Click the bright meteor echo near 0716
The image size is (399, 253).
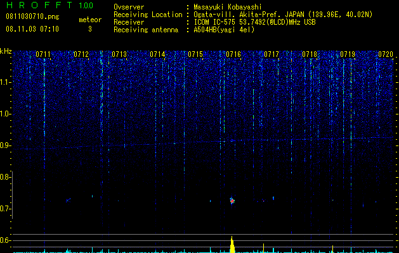(232, 201)
